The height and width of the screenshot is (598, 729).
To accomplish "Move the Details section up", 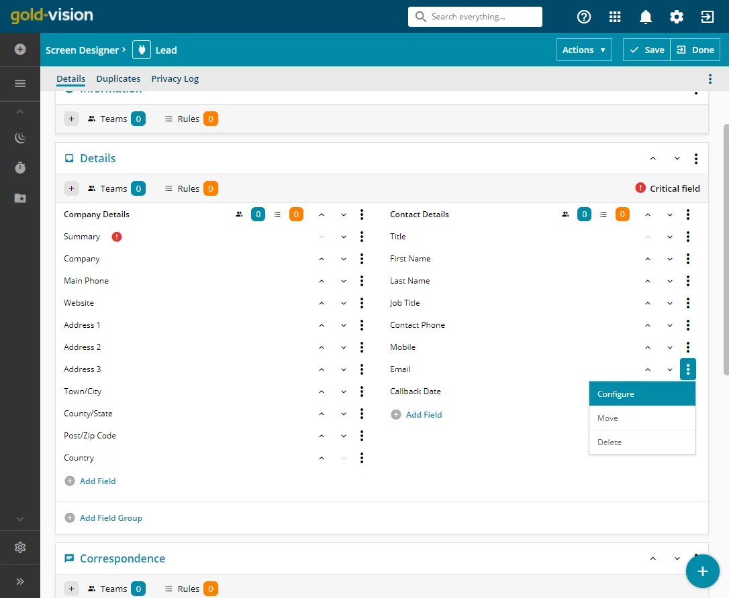I will tap(653, 158).
